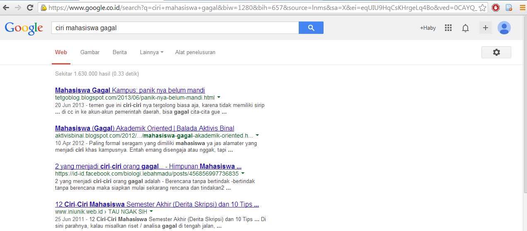
Task: Open result Mahasiswa (Gagal) Akademik Oriented
Action: [145, 128]
